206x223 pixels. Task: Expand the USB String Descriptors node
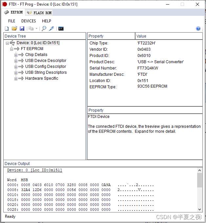[16, 73]
